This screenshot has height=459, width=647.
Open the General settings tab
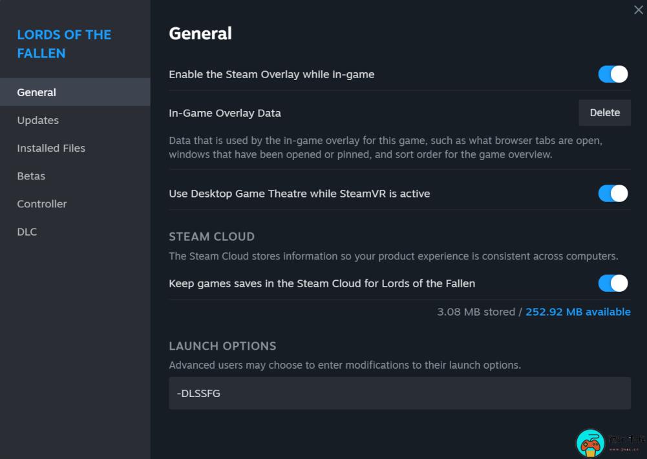[75, 92]
